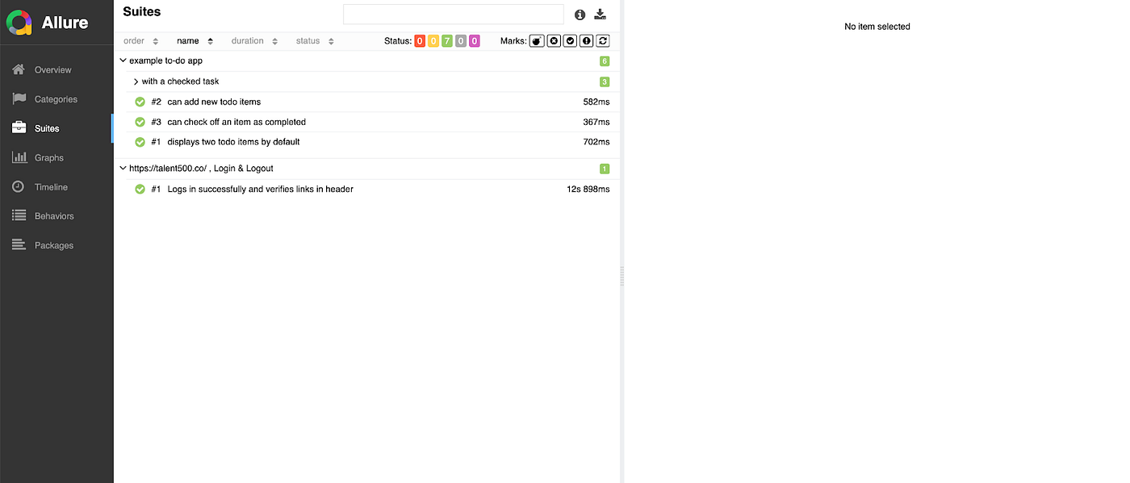Open the Categories section
1130x483 pixels.
pyautogui.click(x=56, y=99)
